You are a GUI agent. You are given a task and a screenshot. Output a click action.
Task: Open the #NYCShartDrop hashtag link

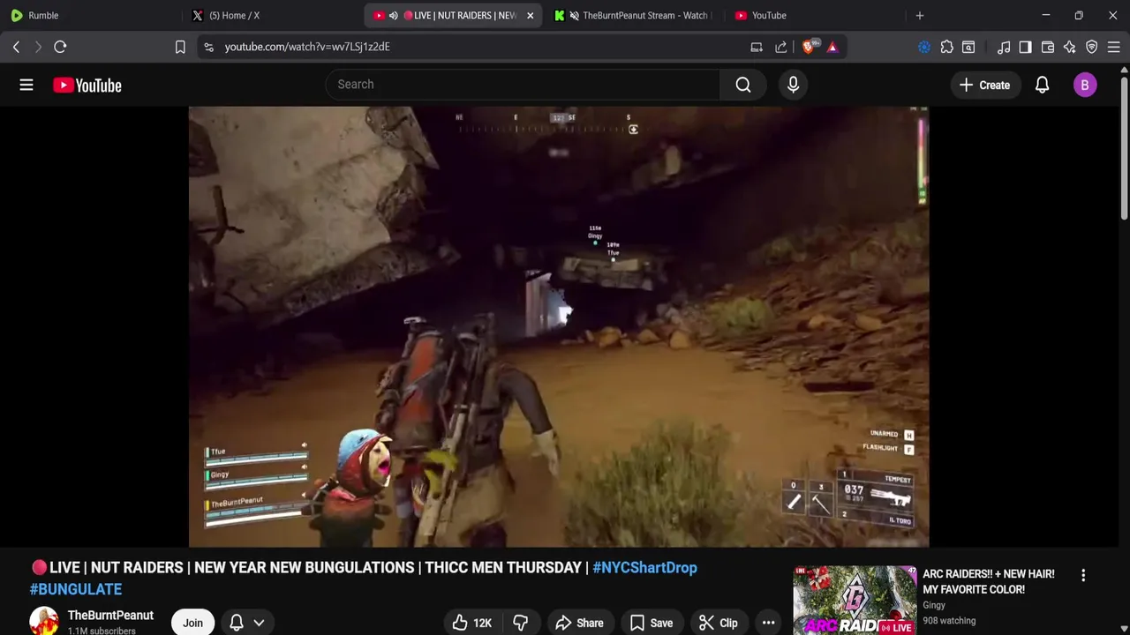click(644, 568)
